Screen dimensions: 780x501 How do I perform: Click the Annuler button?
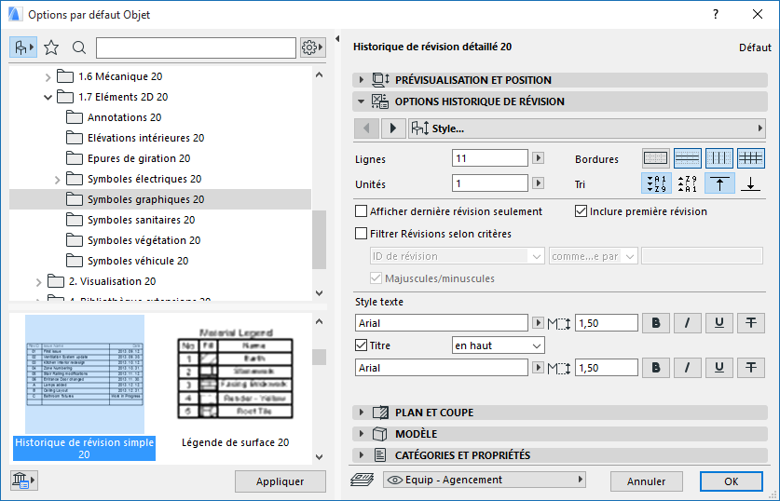[646, 481]
